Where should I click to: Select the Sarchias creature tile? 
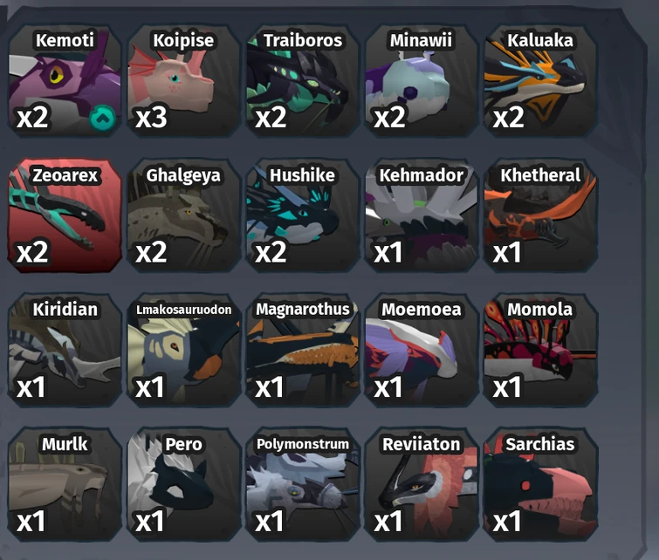tap(540, 484)
